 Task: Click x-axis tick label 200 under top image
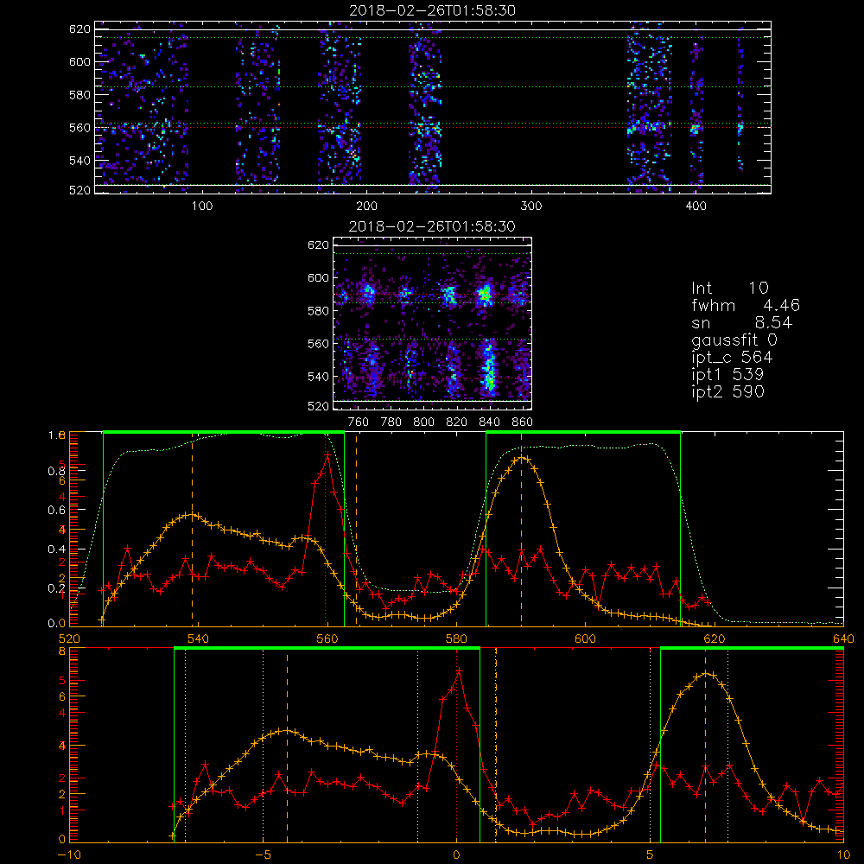pos(366,206)
